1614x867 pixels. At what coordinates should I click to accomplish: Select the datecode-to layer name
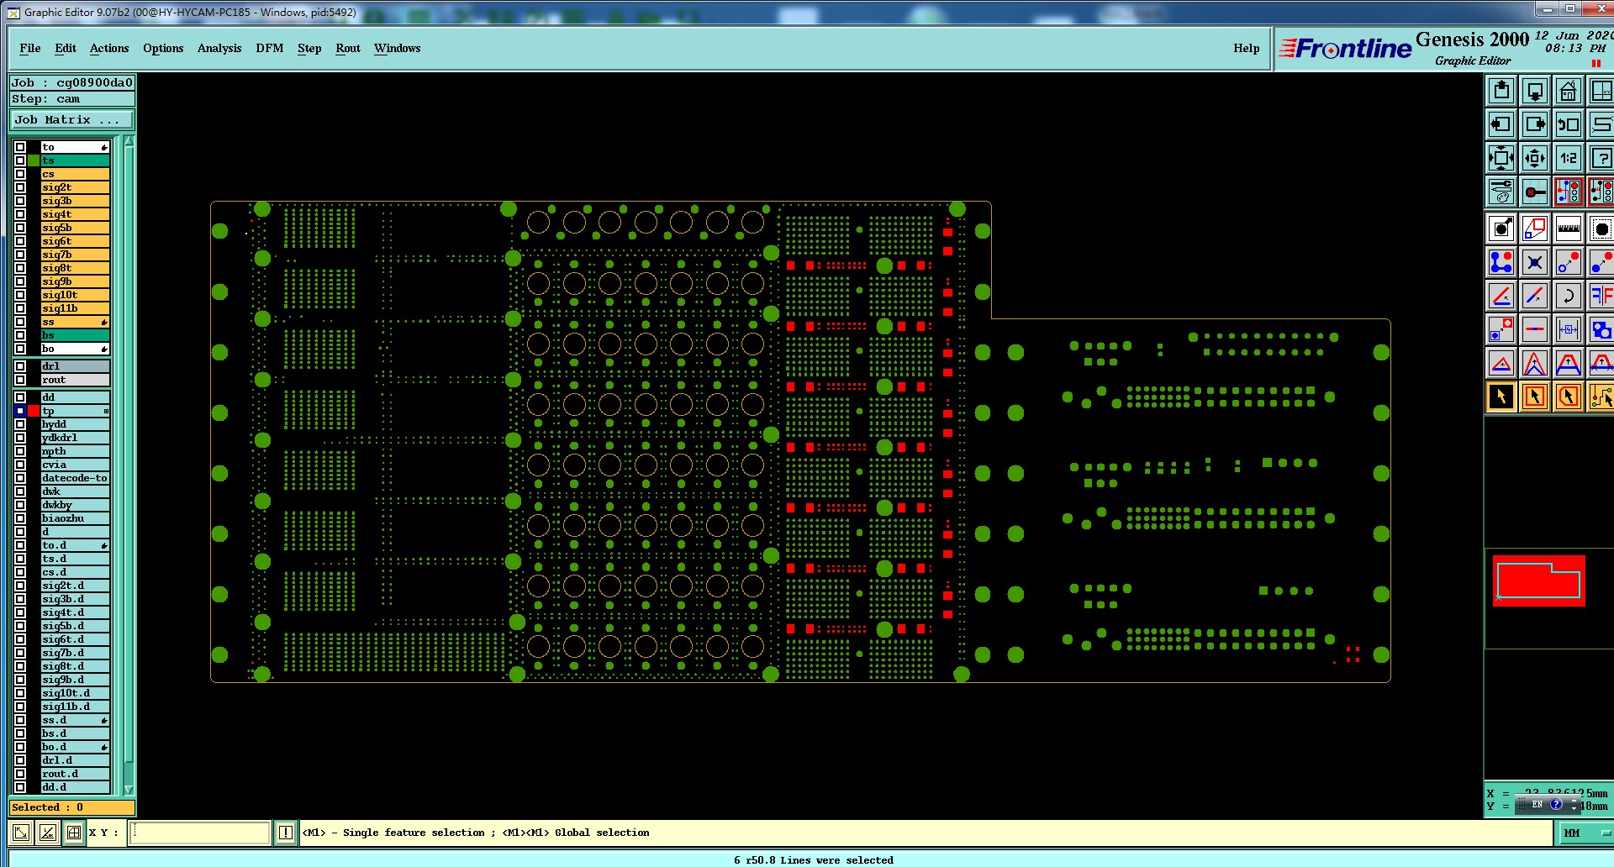tap(75, 478)
